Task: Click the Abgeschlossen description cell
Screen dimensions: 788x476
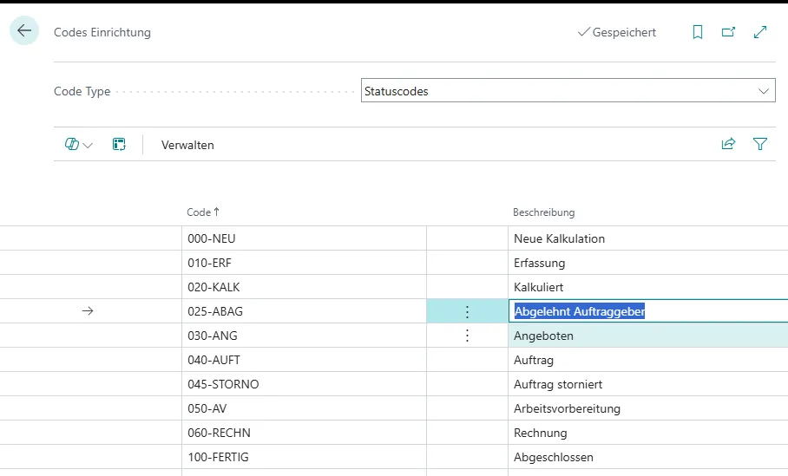Action: point(648,458)
